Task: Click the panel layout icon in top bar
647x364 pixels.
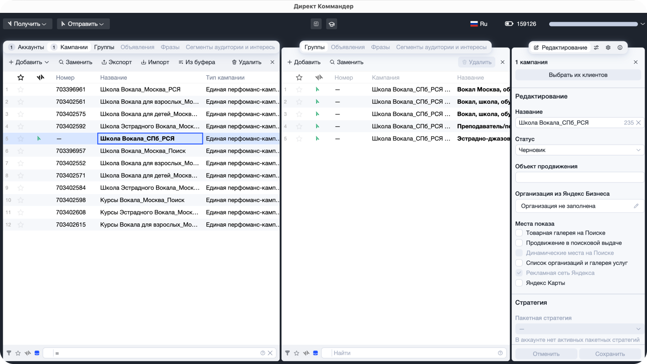Action: 316,24
